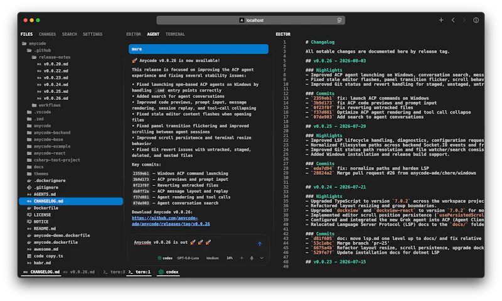Open habr.md in file tree

[x=39, y=263]
